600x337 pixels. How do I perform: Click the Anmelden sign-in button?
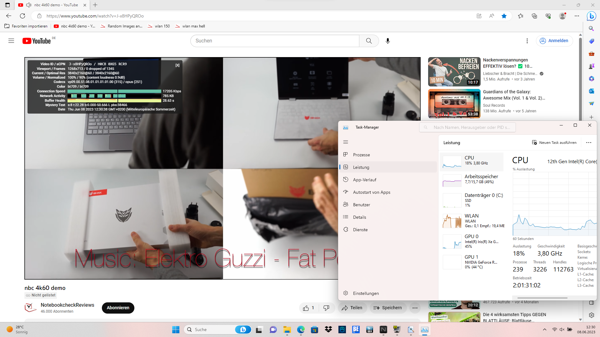coord(554,41)
